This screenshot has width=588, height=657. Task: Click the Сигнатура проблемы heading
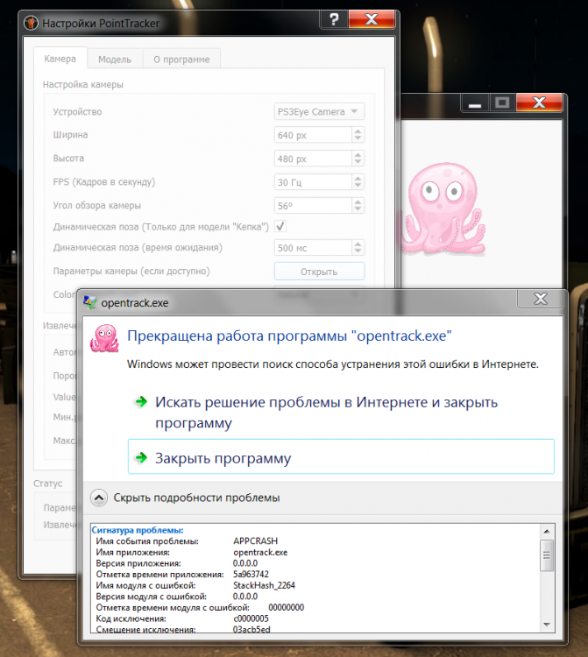138,530
